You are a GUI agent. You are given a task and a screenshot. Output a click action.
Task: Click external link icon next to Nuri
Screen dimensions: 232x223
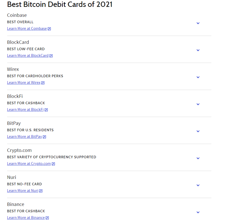coord(41,191)
